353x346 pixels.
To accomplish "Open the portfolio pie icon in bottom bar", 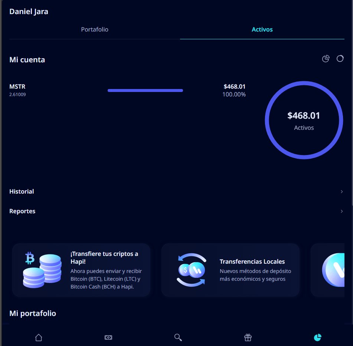I will click(x=318, y=337).
